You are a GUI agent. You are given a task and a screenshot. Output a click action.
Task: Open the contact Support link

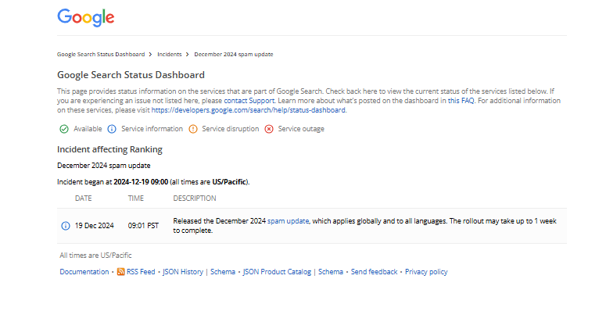pyautogui.click(x=249, y=101)
